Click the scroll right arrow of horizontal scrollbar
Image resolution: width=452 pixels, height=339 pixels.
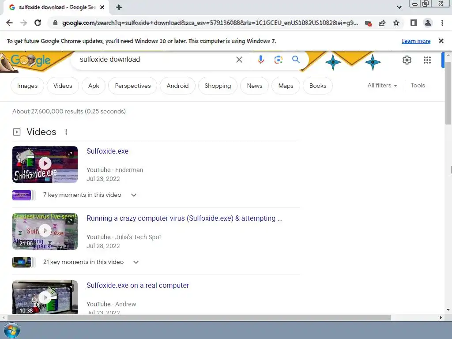pos(441,318)
